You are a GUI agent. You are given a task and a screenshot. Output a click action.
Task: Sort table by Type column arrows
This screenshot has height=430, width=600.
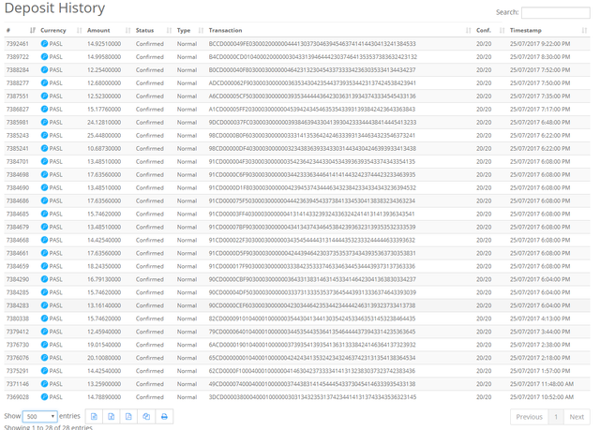click(x=201, y=30)
